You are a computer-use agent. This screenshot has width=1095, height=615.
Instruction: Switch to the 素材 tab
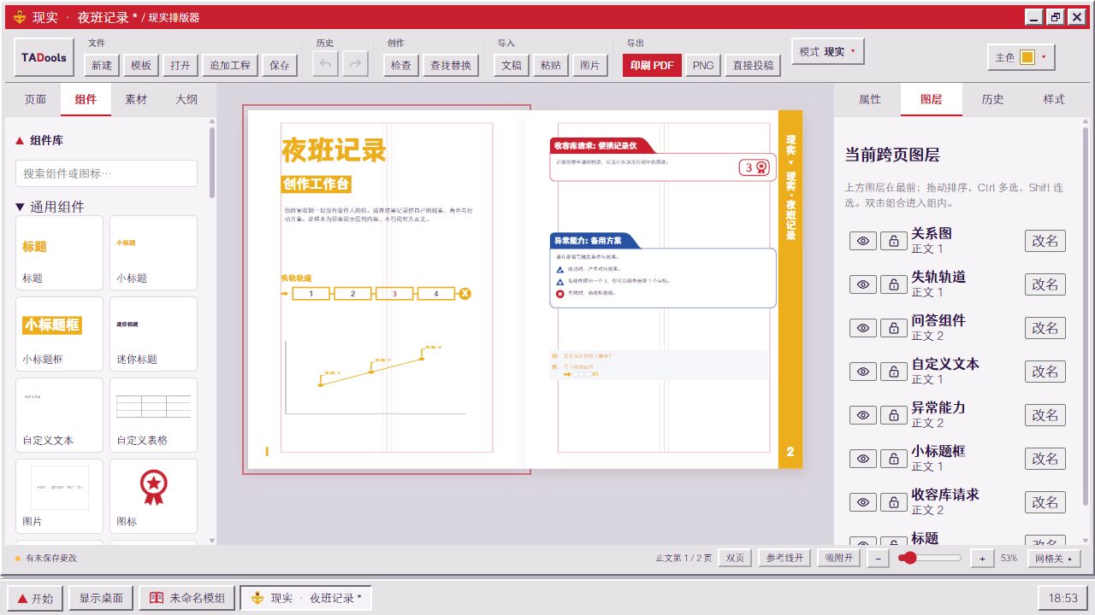[x=136, y=99]
